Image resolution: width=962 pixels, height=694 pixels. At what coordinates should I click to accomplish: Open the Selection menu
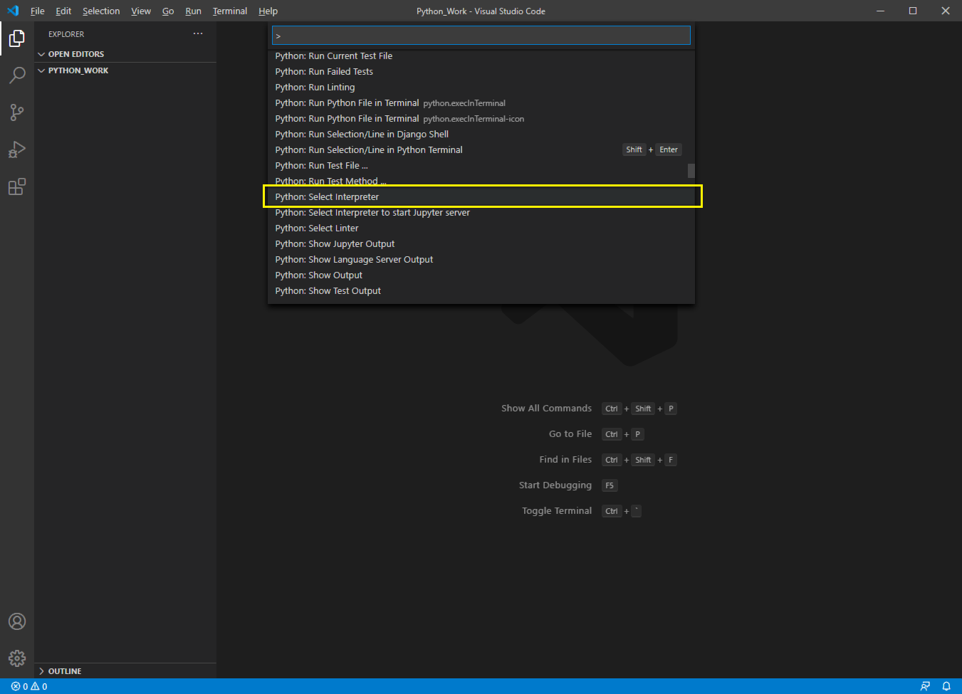pyautogui.click(x=101, y=11)
